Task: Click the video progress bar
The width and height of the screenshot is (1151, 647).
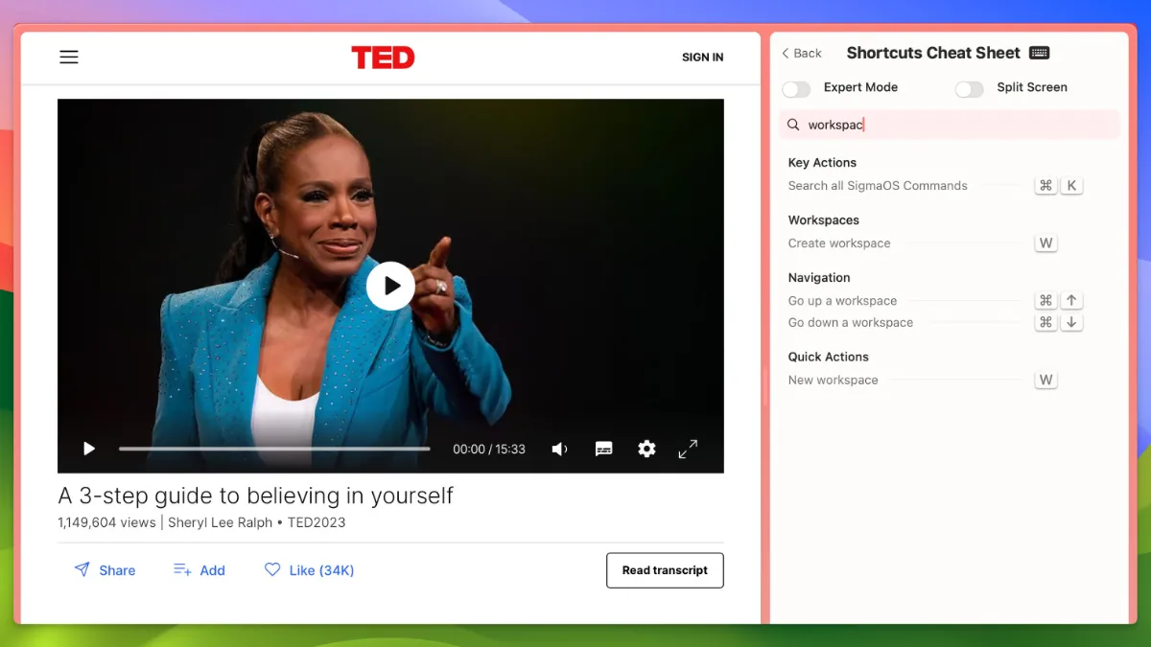Action: pos(274,449)
